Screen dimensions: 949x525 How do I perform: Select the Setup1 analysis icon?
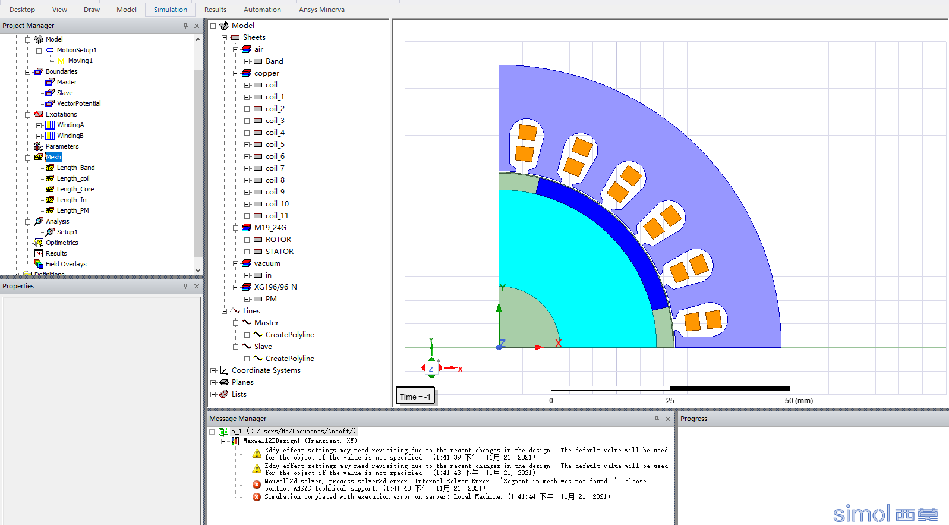50,232
